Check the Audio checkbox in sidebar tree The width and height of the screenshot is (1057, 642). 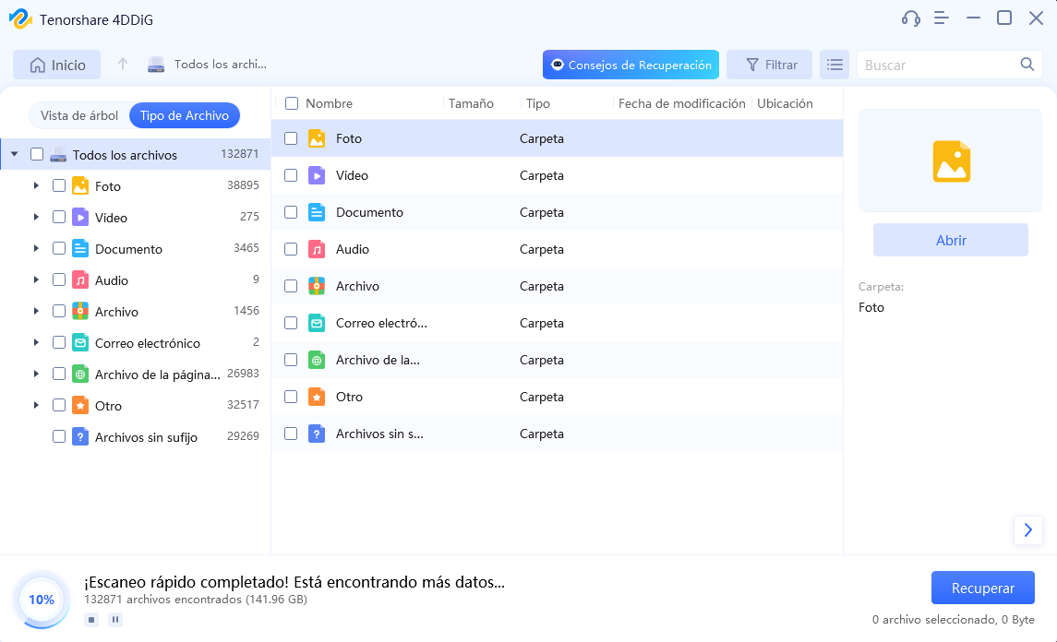click(x=59, y=279)
